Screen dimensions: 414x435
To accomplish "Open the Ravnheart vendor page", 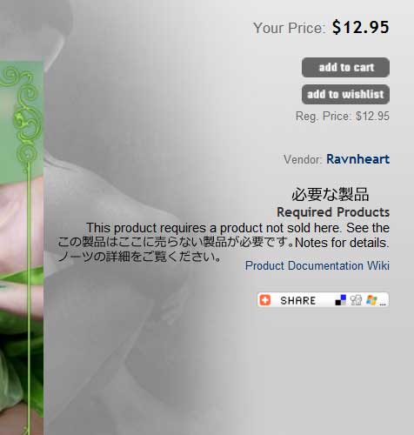I will (357, 159).
